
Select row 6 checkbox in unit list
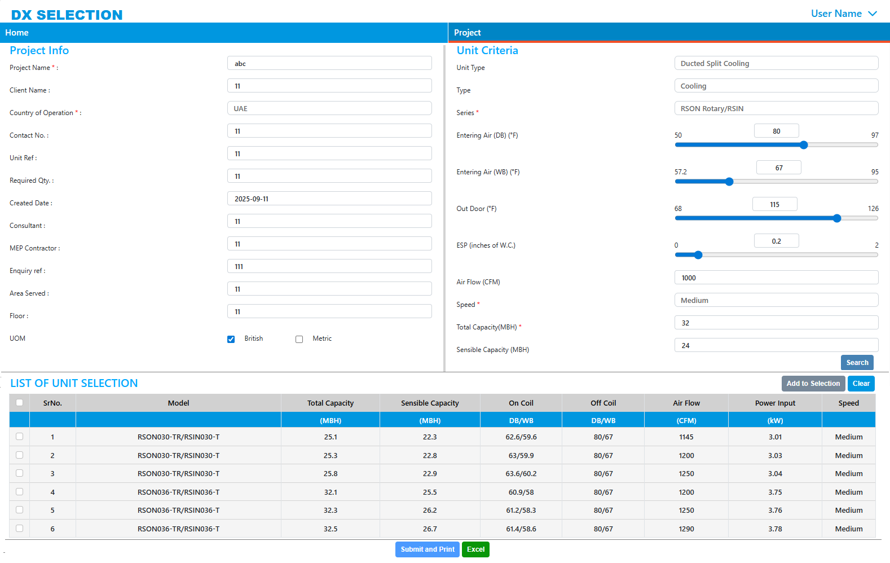coord(20,528)
